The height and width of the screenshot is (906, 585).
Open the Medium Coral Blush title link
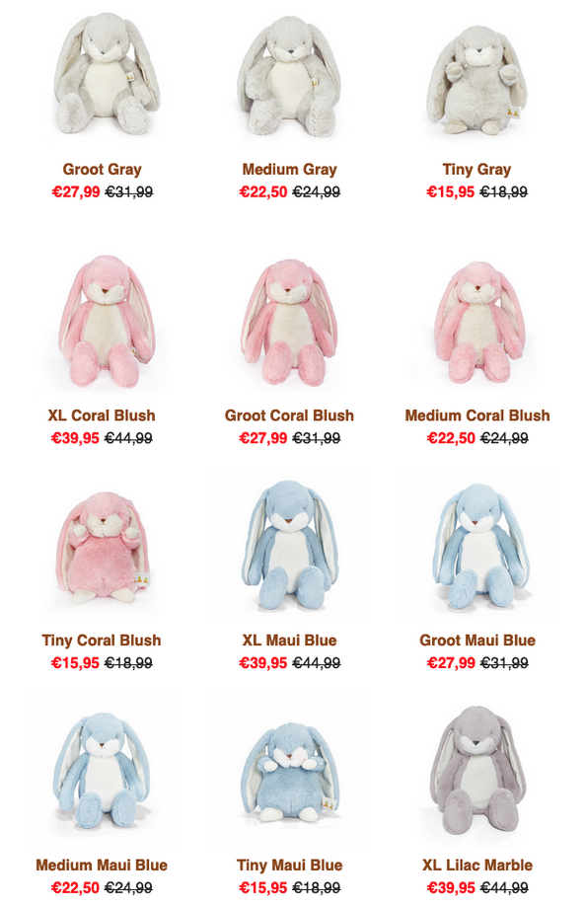[x=477, y=415]
